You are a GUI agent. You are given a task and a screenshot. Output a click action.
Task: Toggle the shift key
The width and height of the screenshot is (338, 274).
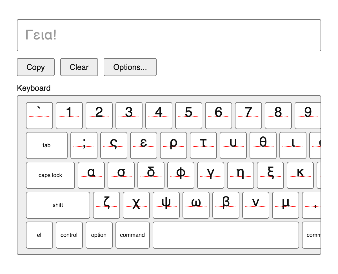(58, 205)
